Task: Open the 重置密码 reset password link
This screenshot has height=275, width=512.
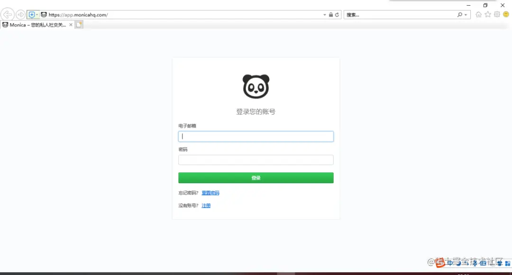Action: (x=210, y=193)
